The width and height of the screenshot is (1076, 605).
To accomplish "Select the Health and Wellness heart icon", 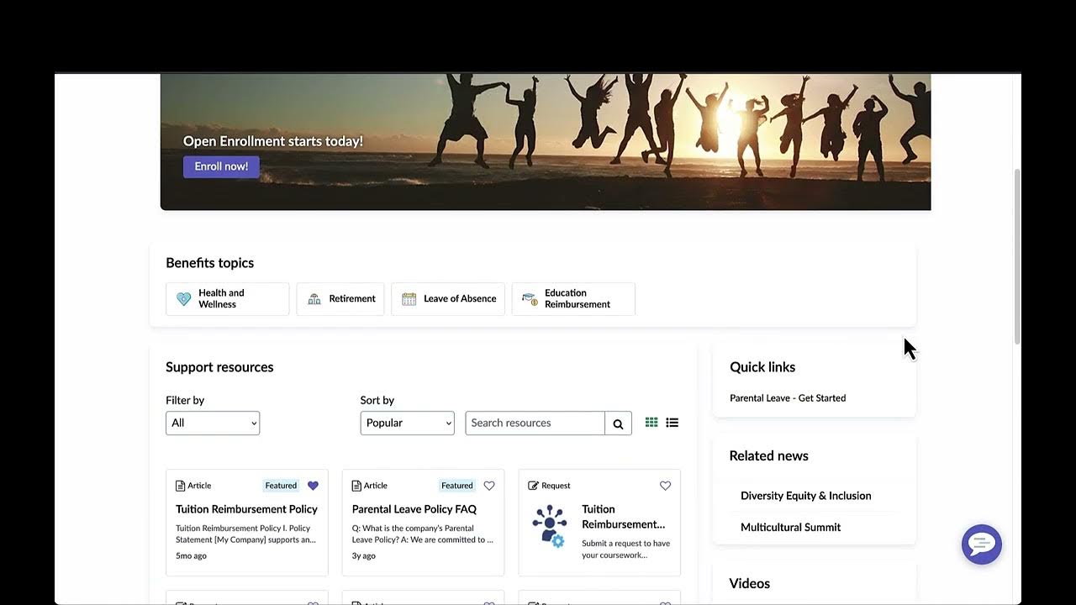I will 184,298.
